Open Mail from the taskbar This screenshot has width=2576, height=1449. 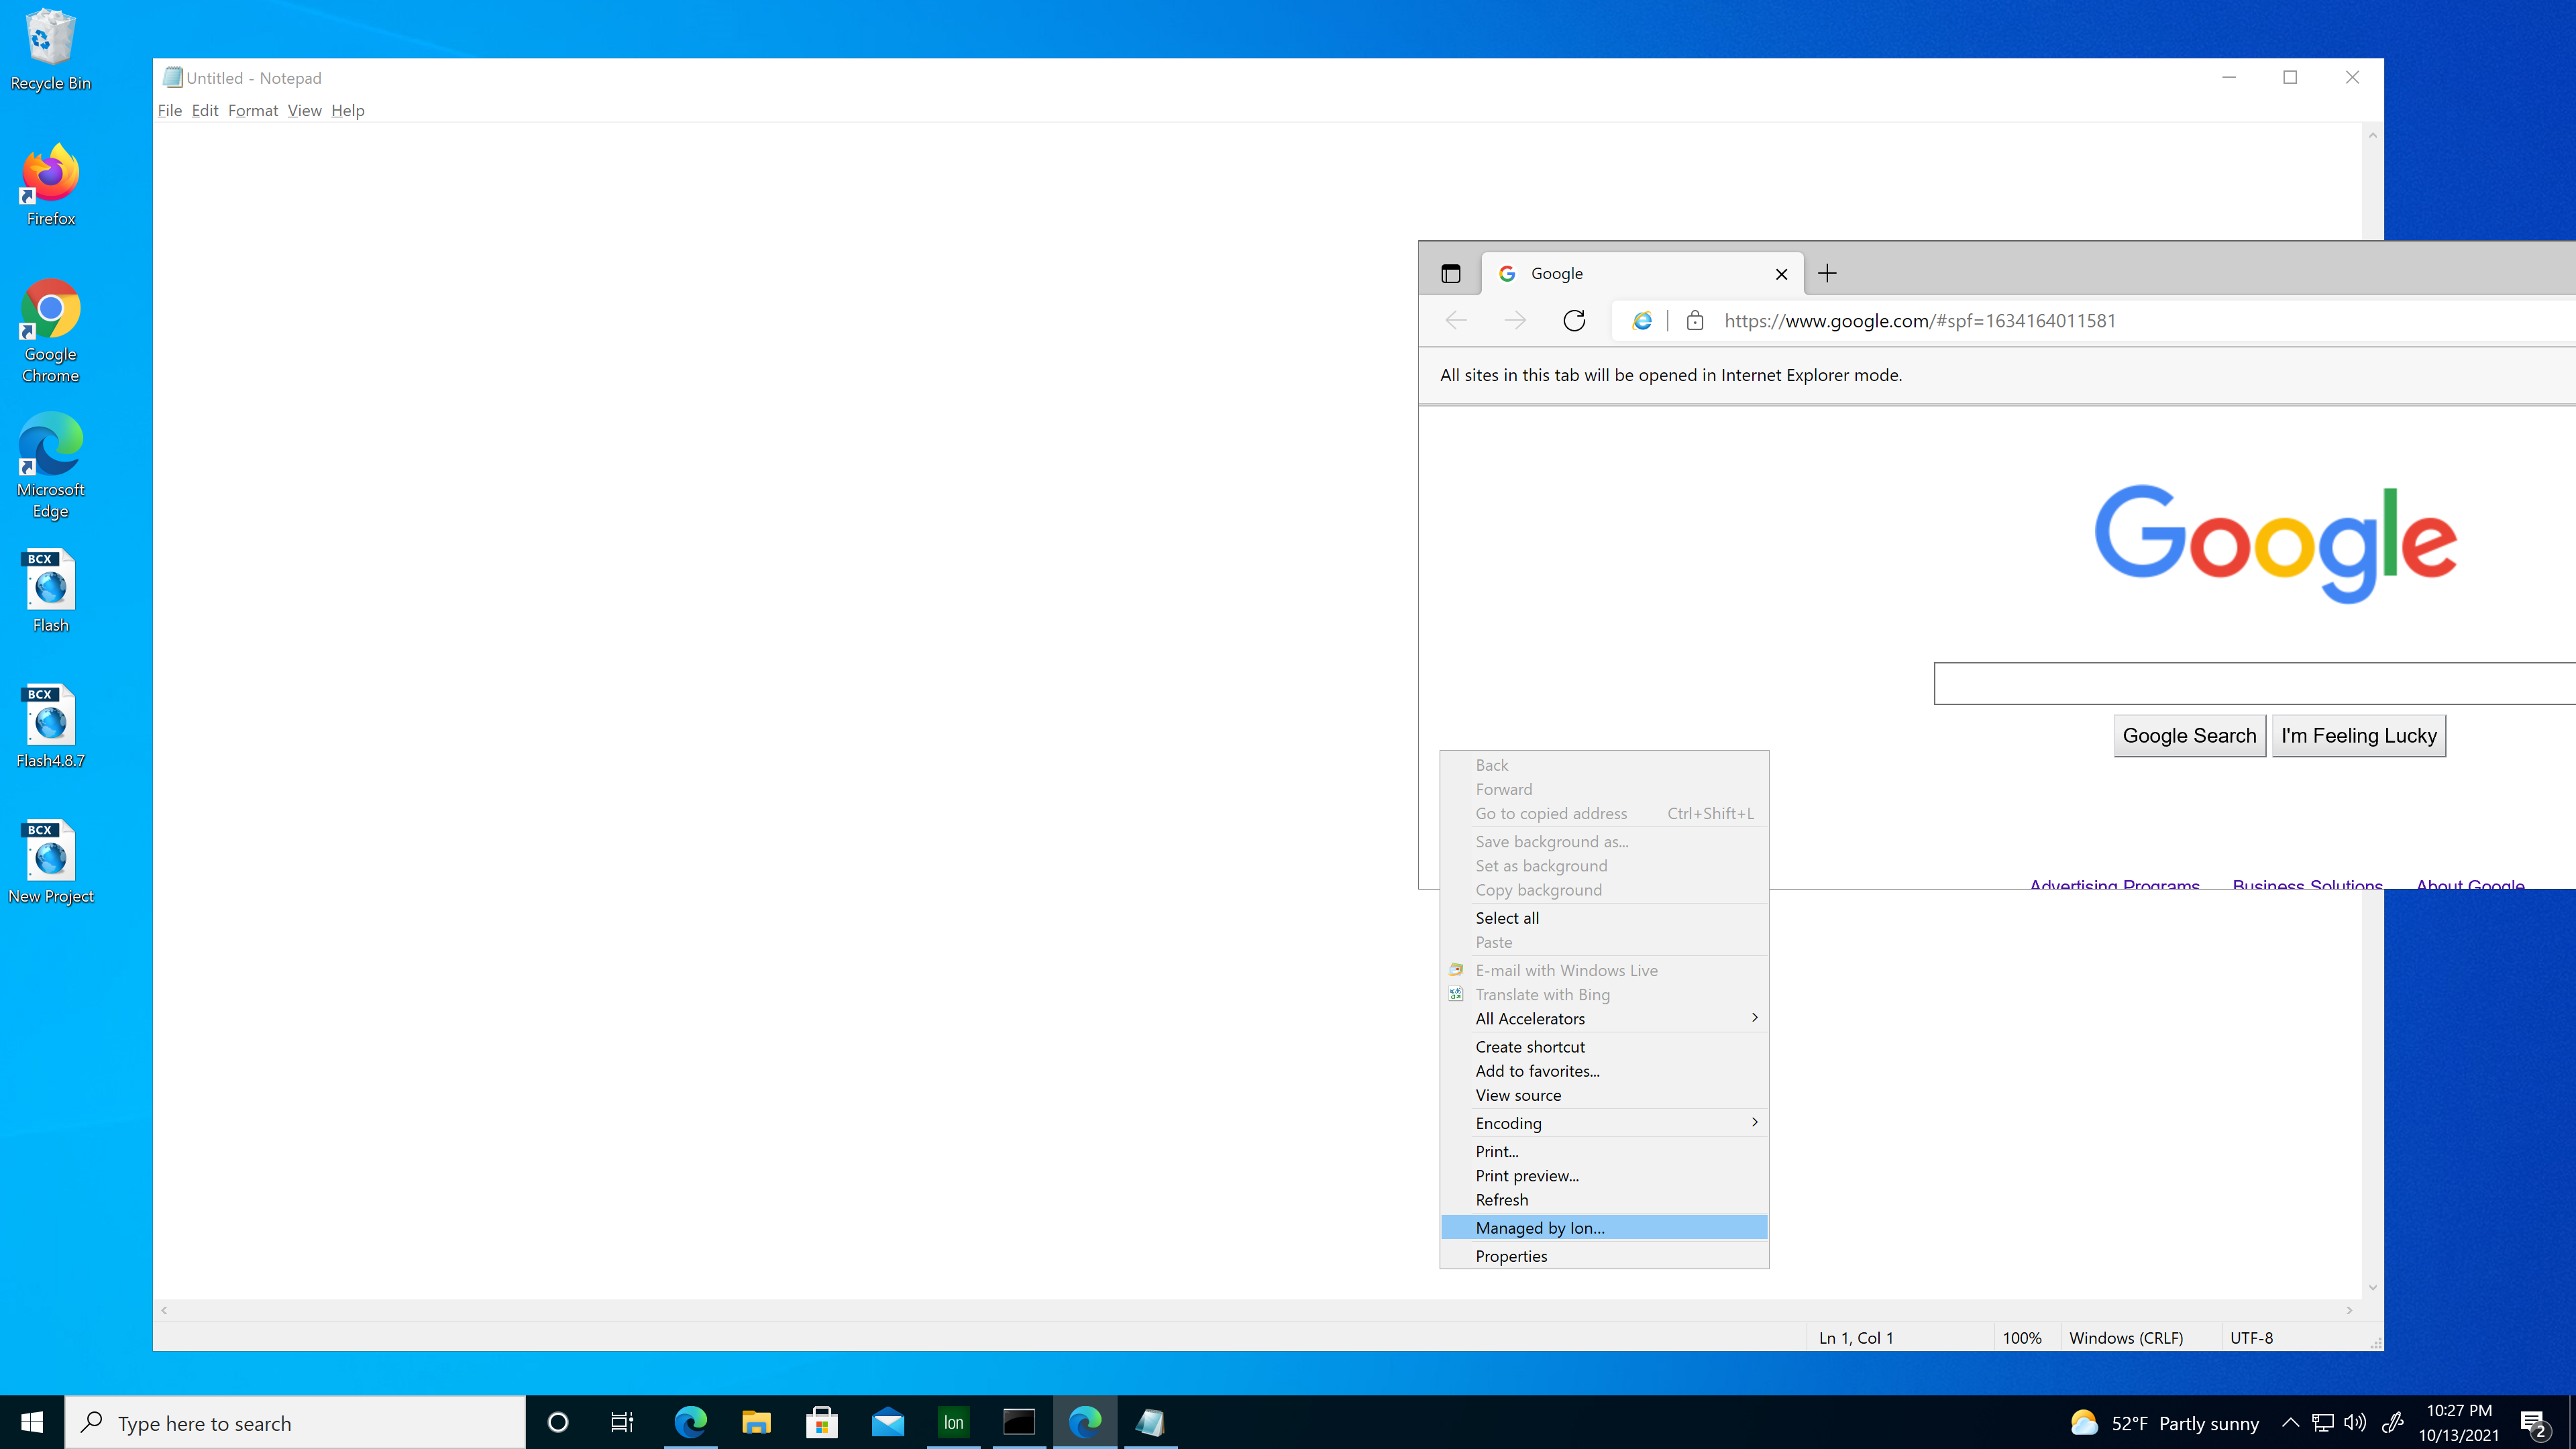(887, 1422)
